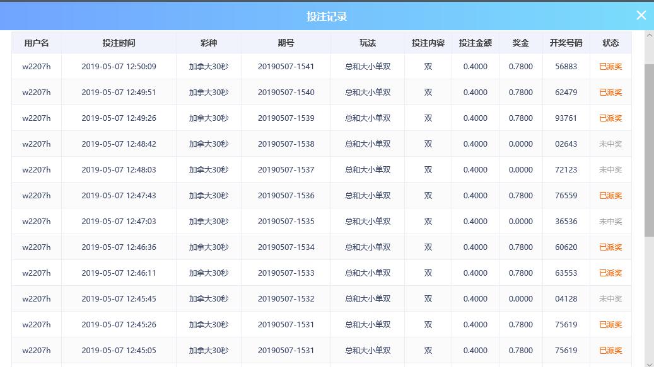Click period number 20190507-1540
This screenshot has height=367, width=654.
pos(286,92)
